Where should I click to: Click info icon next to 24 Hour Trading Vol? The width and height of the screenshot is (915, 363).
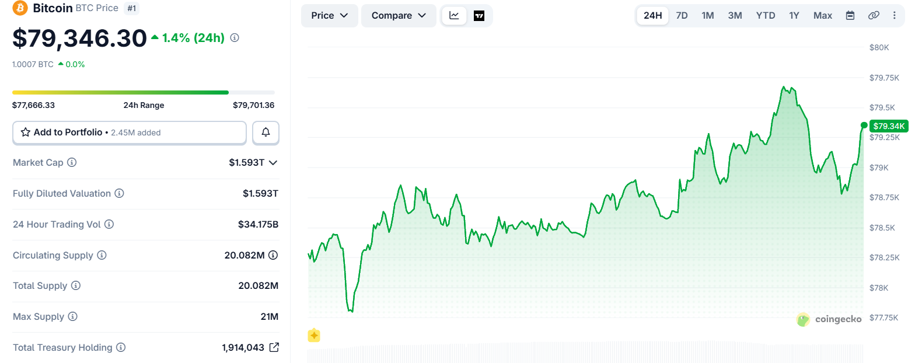click(x=109, y=224)
